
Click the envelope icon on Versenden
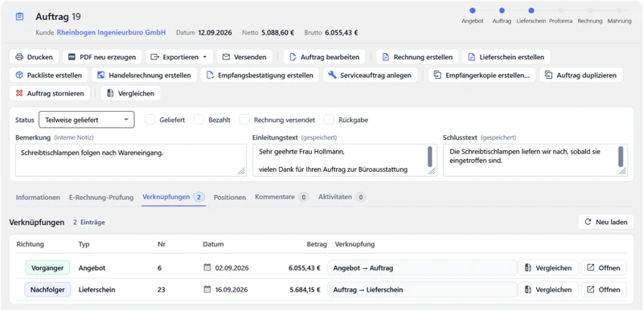[x=226, y=57]
